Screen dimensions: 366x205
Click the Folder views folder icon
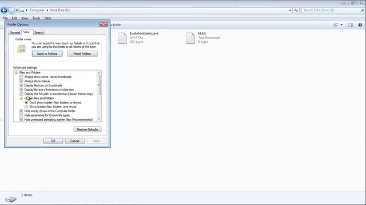tap(22, 48)
